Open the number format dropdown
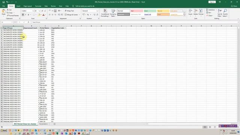This screenshot has height=135, width=240. [x=97, y=11]
